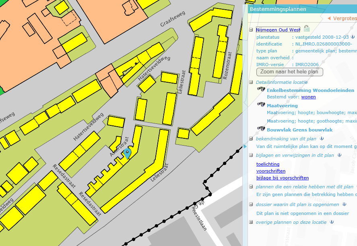Viewport: 357px width, 246px height.
Task: Click the Bestemmingsplannen panel title
Action: pos(278,9)
